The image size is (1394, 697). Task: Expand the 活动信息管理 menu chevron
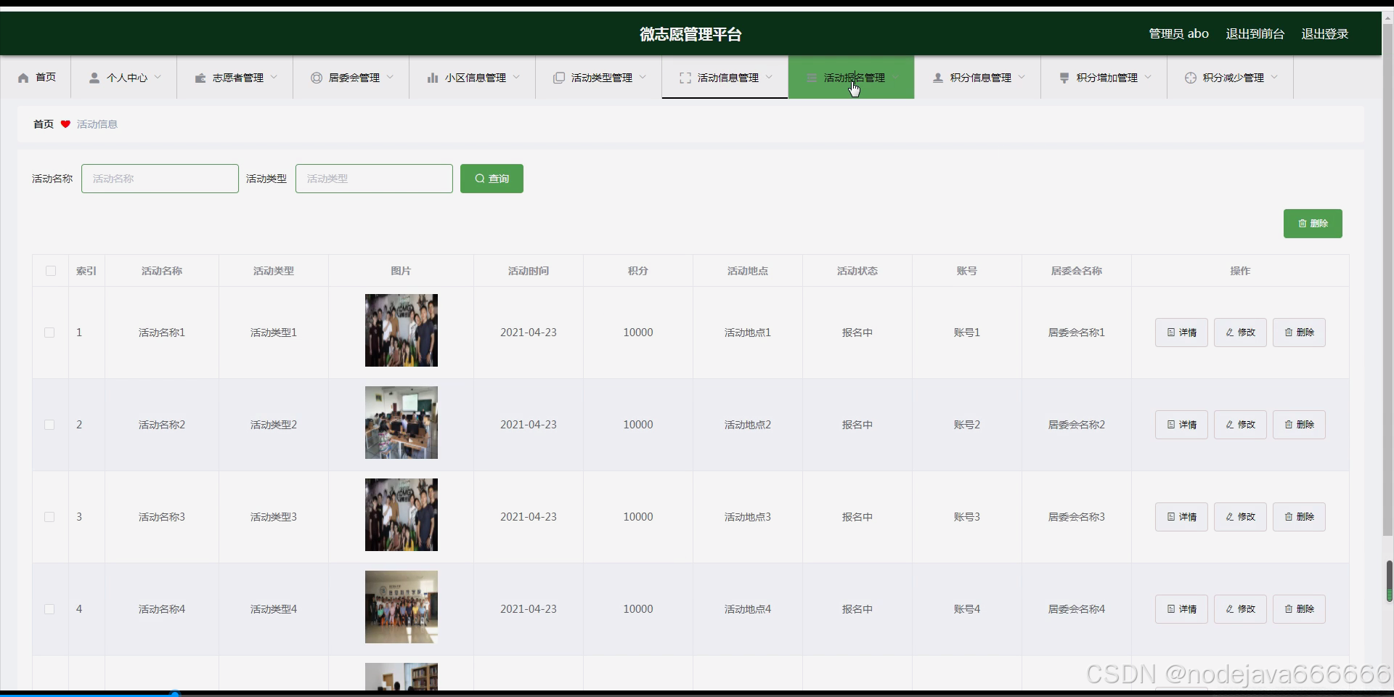pos(769,77)
